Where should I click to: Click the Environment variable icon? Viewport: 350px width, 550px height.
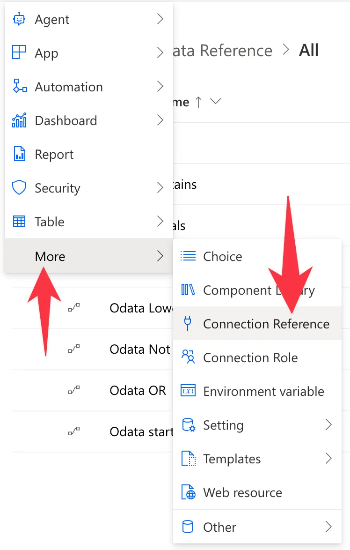point(188,391)
